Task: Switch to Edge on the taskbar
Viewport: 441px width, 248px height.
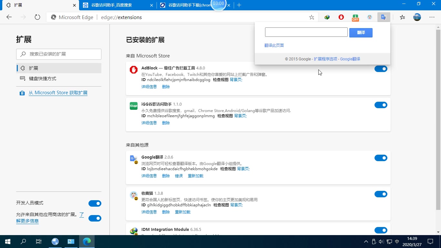Action: [87, 242]
